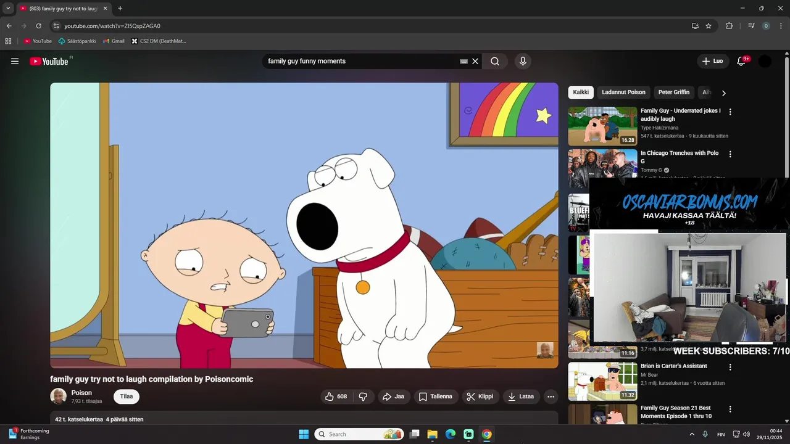Viewport: 790px width, 444px height.
Task: Open 'In Chicago Trenches with Polo G' title
Action: click(680, 157)
